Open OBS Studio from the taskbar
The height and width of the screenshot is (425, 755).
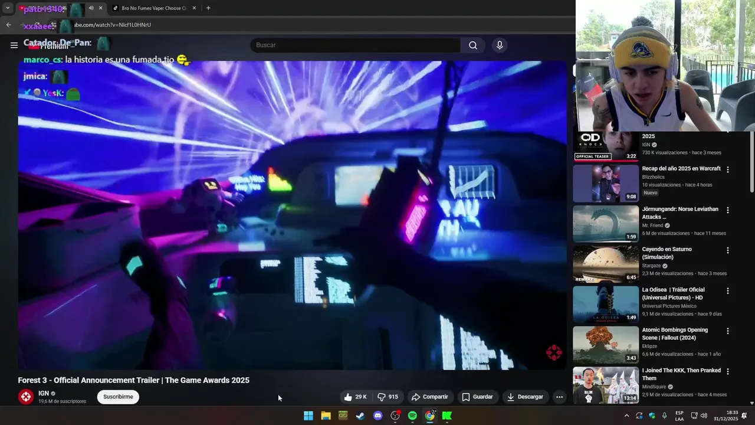395,416
